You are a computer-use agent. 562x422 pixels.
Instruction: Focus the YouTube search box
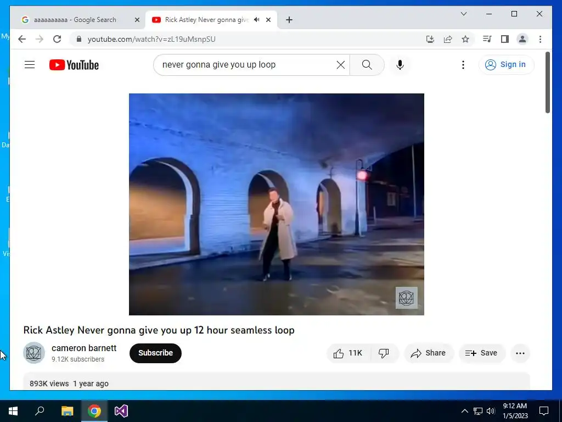click(x=248, y=65)
